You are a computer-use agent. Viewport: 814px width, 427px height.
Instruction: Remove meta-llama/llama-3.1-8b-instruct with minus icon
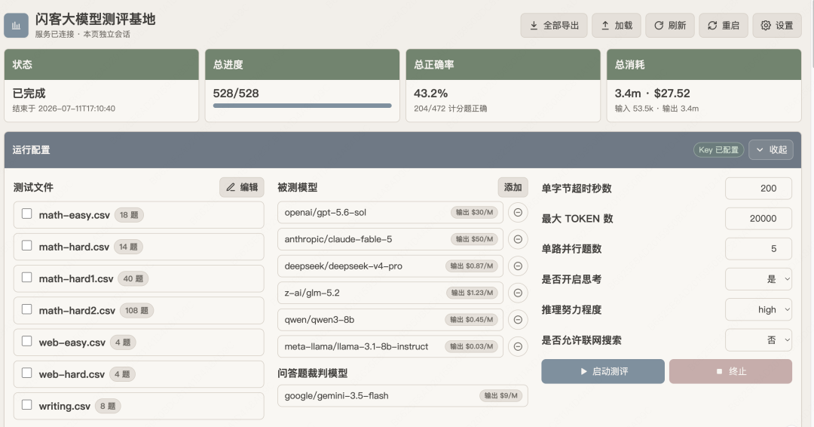pos(518,346)
